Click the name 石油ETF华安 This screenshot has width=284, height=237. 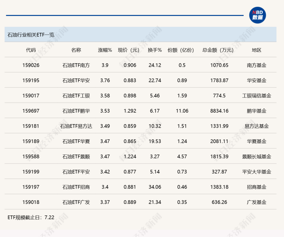(x=76, y=80)
